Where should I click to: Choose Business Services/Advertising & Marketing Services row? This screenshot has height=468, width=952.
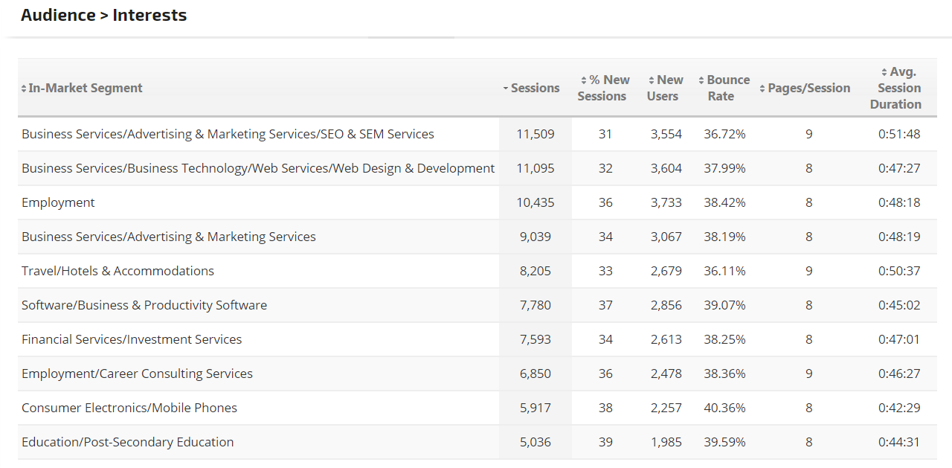tap(169, 237)
